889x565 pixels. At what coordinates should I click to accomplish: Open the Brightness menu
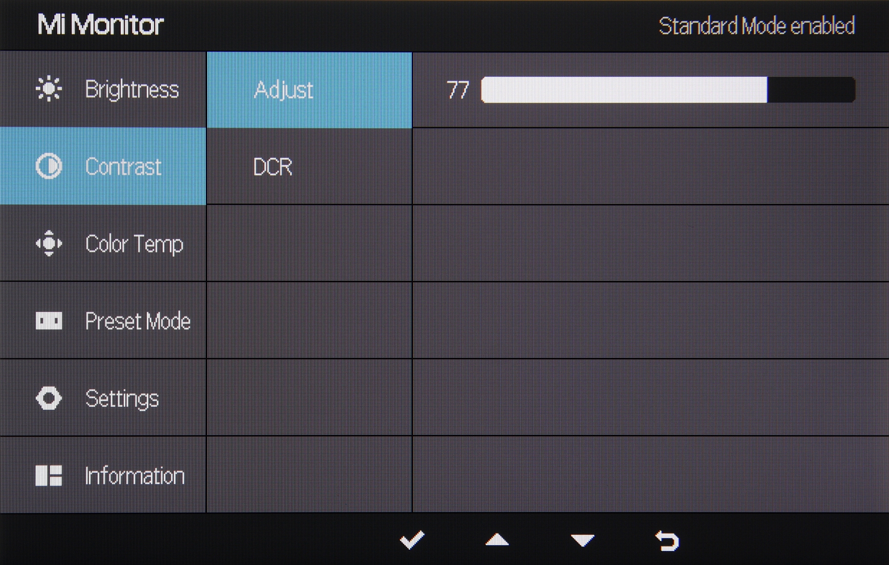[x=131, y=90]
